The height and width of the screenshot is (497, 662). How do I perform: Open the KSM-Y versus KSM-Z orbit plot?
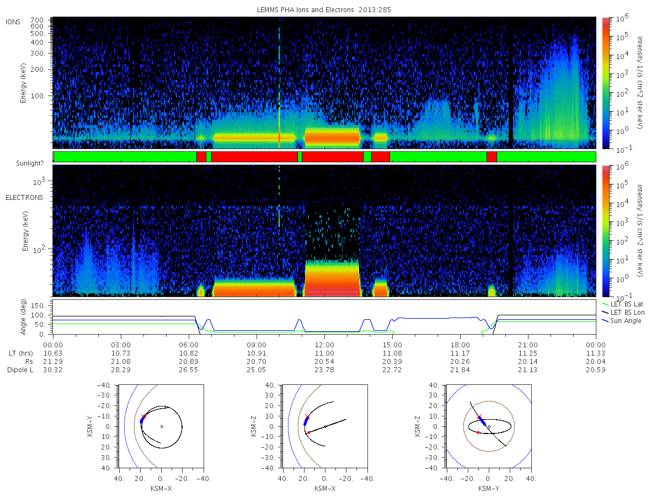coord(489,426)
